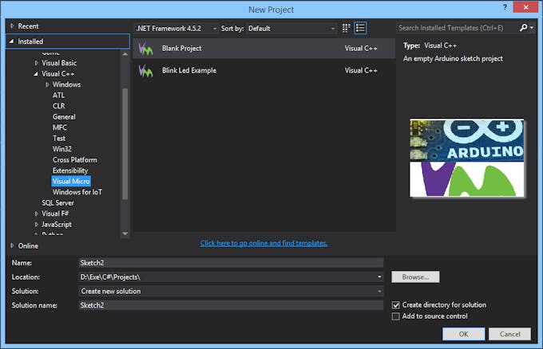The width and height of the screenshot is (543, 349).
Task: Click link to find templates online
Action: tap(264, 243)
